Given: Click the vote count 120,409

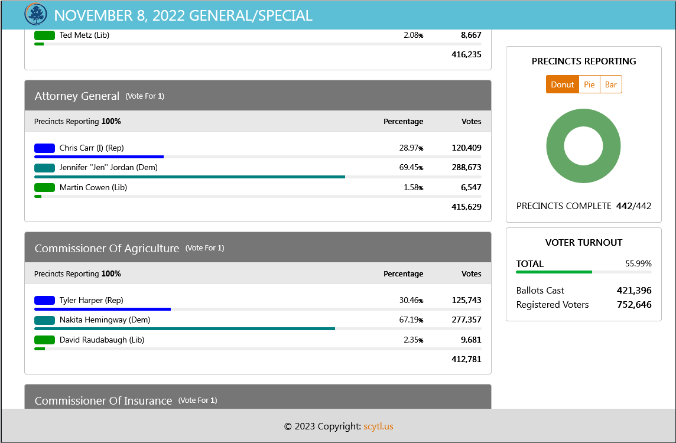Looking at the screenshot, I should 466,148.
